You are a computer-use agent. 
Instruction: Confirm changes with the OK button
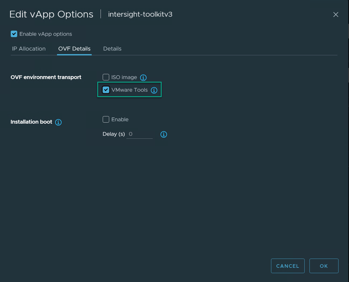(324, 266)
